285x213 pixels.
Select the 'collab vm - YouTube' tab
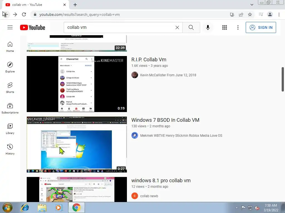pos(35,5)
